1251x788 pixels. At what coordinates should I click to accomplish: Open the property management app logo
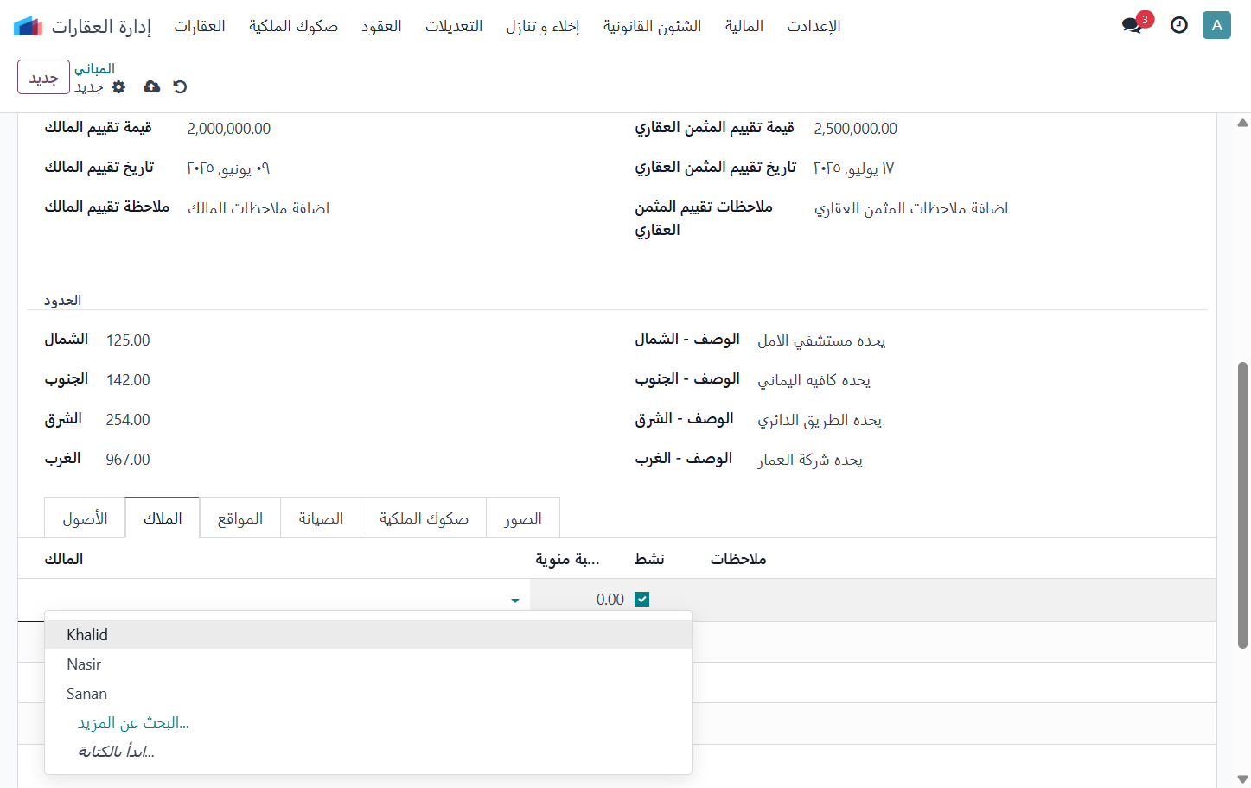(x=28, y=26)
